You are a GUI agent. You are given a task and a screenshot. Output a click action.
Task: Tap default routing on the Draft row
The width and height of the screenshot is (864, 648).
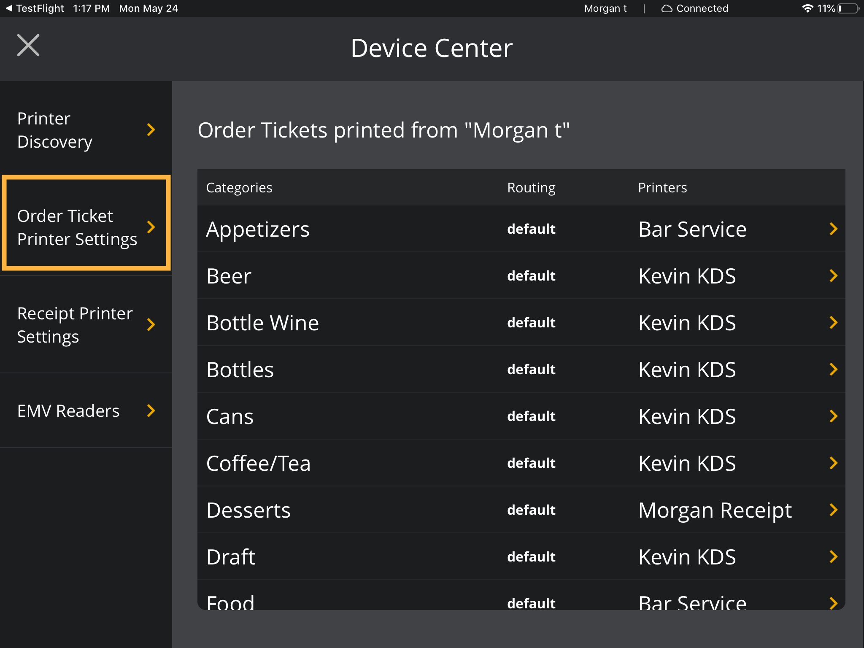[531, 556]
